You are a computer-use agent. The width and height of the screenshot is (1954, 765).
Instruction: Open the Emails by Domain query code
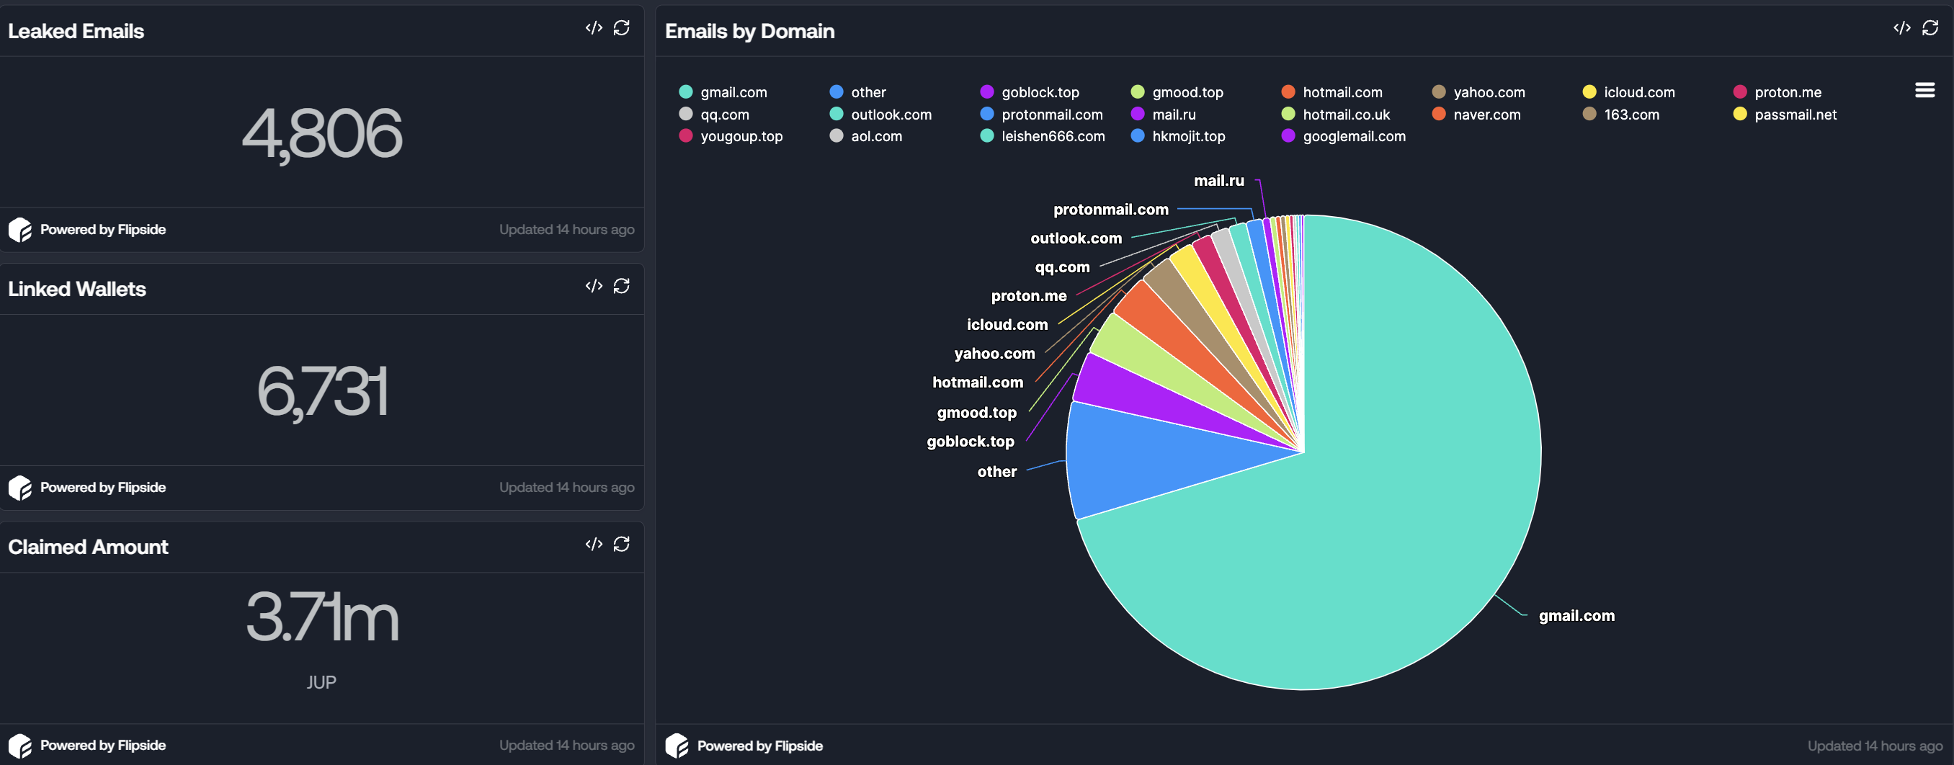(1901, 28)
